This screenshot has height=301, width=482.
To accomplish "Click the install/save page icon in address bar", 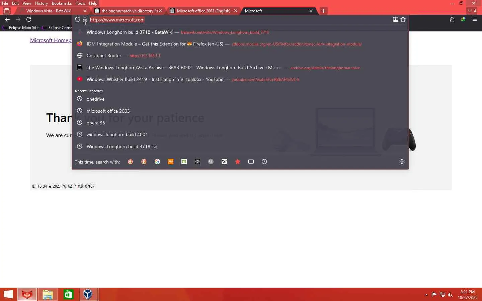I will pos(395,19).
